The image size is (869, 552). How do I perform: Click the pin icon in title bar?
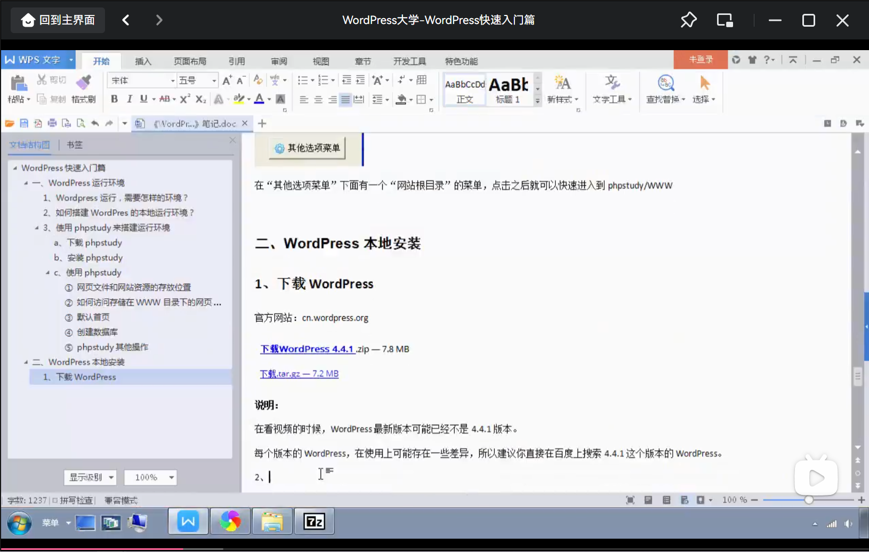[x=688, y=20]
